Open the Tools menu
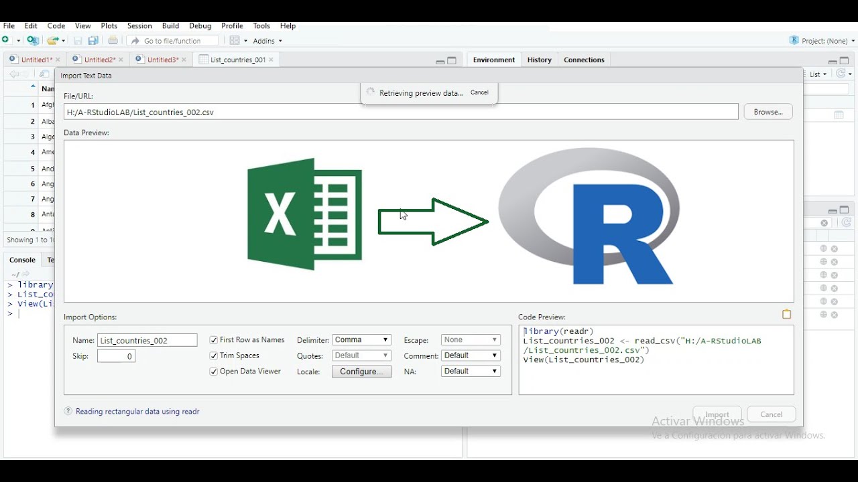 (261, 25)
